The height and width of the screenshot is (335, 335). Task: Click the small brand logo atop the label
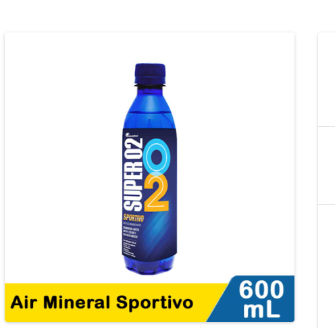(x=132, y=136)
